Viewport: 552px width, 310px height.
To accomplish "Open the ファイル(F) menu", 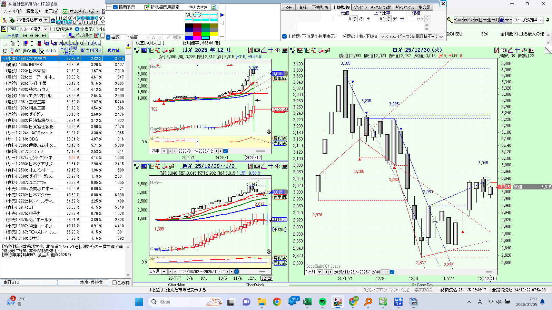I will click(12, 11).
